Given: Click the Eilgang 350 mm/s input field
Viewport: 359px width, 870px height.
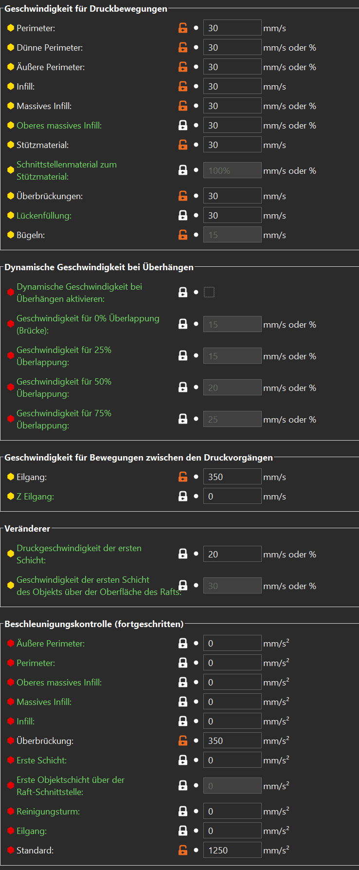Looking at the screenshot, I should click(x=232, y=477).
